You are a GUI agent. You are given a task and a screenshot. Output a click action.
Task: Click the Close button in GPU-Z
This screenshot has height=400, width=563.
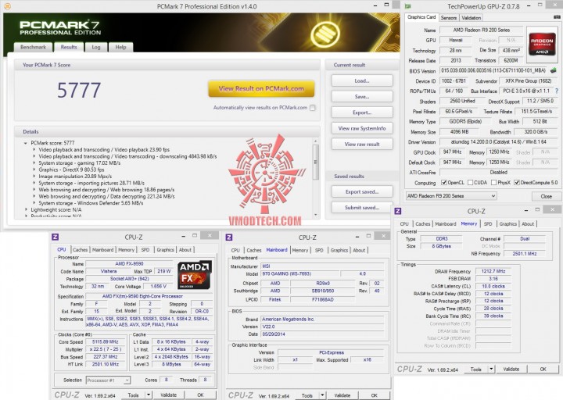(x=546, y=196)
